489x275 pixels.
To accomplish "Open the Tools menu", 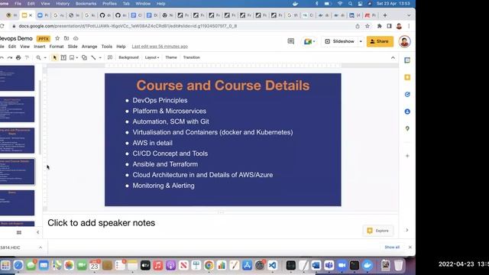I will (x=107, y=47).
